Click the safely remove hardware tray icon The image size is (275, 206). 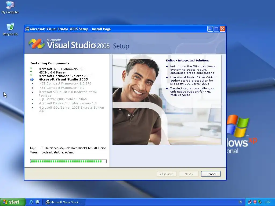click(260, 202)
